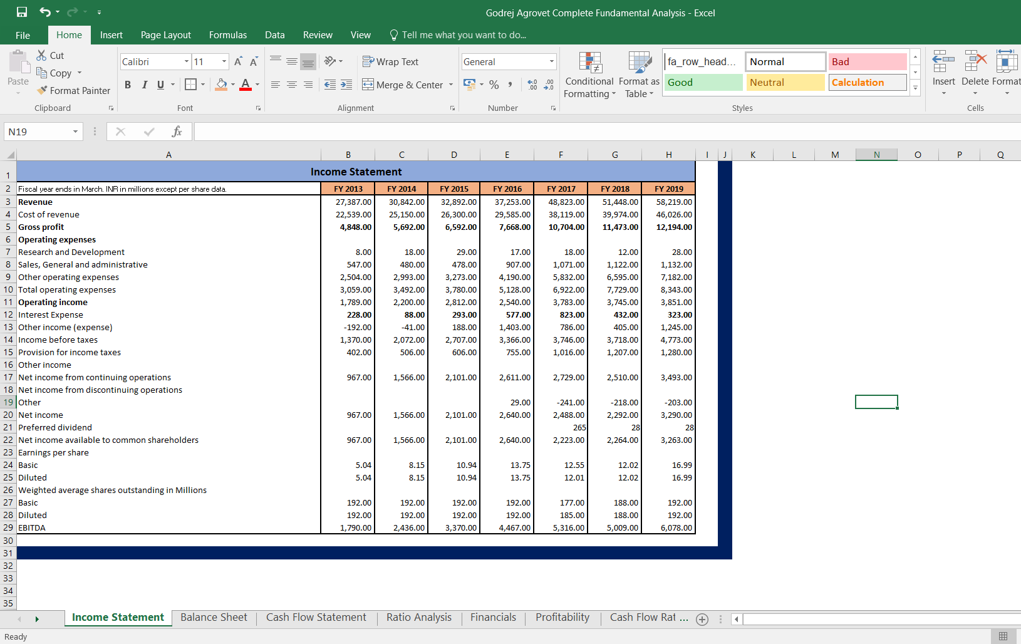Decrease indent of cell contents
This screenshot has height=644, width=1021.
[330, 85]
